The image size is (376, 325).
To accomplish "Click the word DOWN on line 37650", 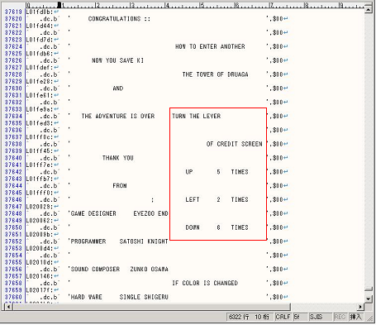I will (x=193, y=227).
